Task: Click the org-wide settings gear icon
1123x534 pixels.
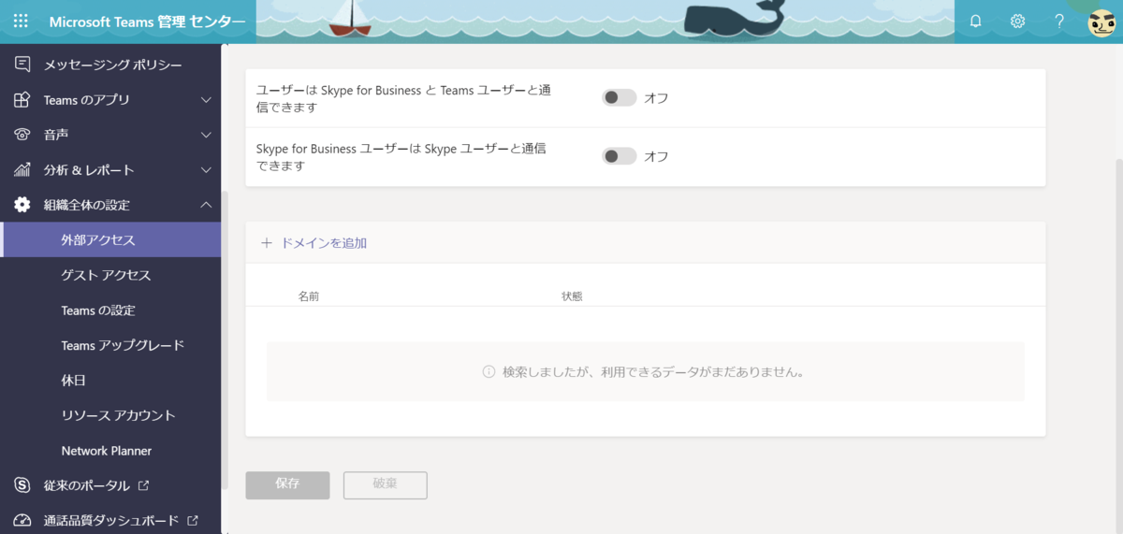Action: pyautogui.click(x=22, y=205)
